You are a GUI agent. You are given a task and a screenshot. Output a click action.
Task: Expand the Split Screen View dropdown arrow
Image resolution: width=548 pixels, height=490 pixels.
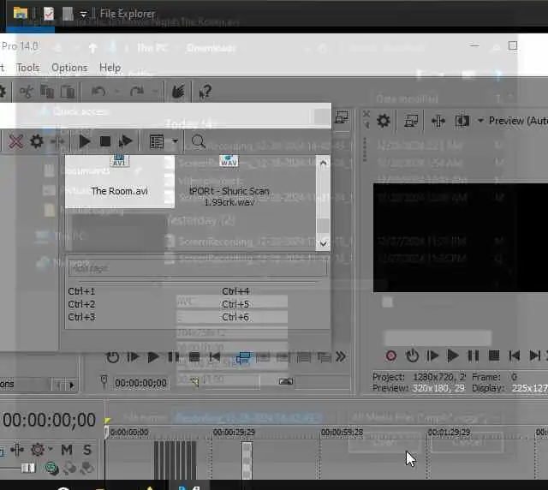point(480,121)
